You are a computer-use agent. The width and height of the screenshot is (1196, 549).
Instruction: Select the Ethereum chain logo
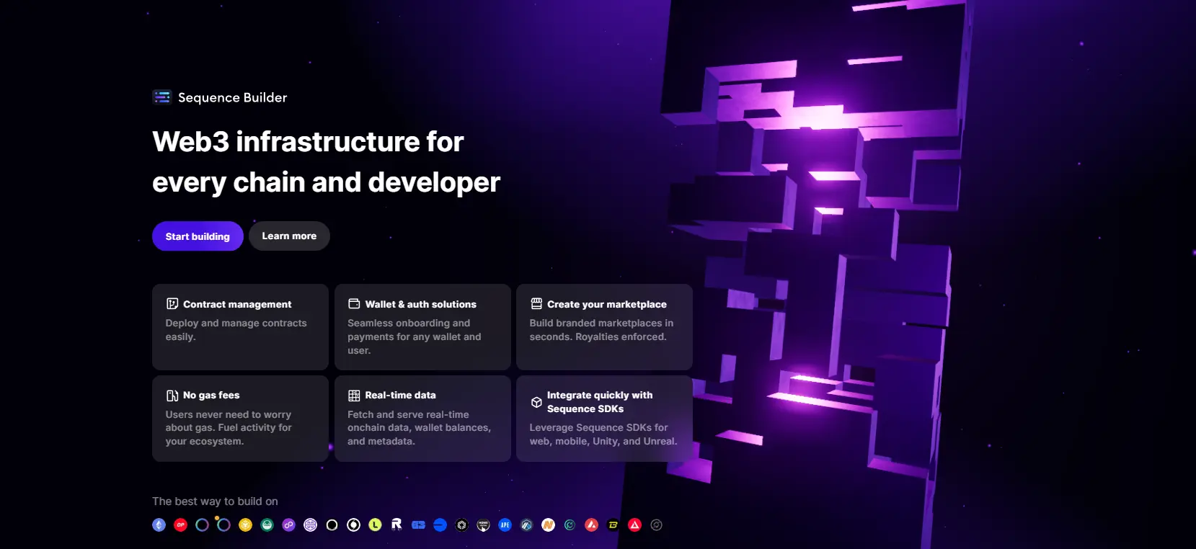[159, 525]
